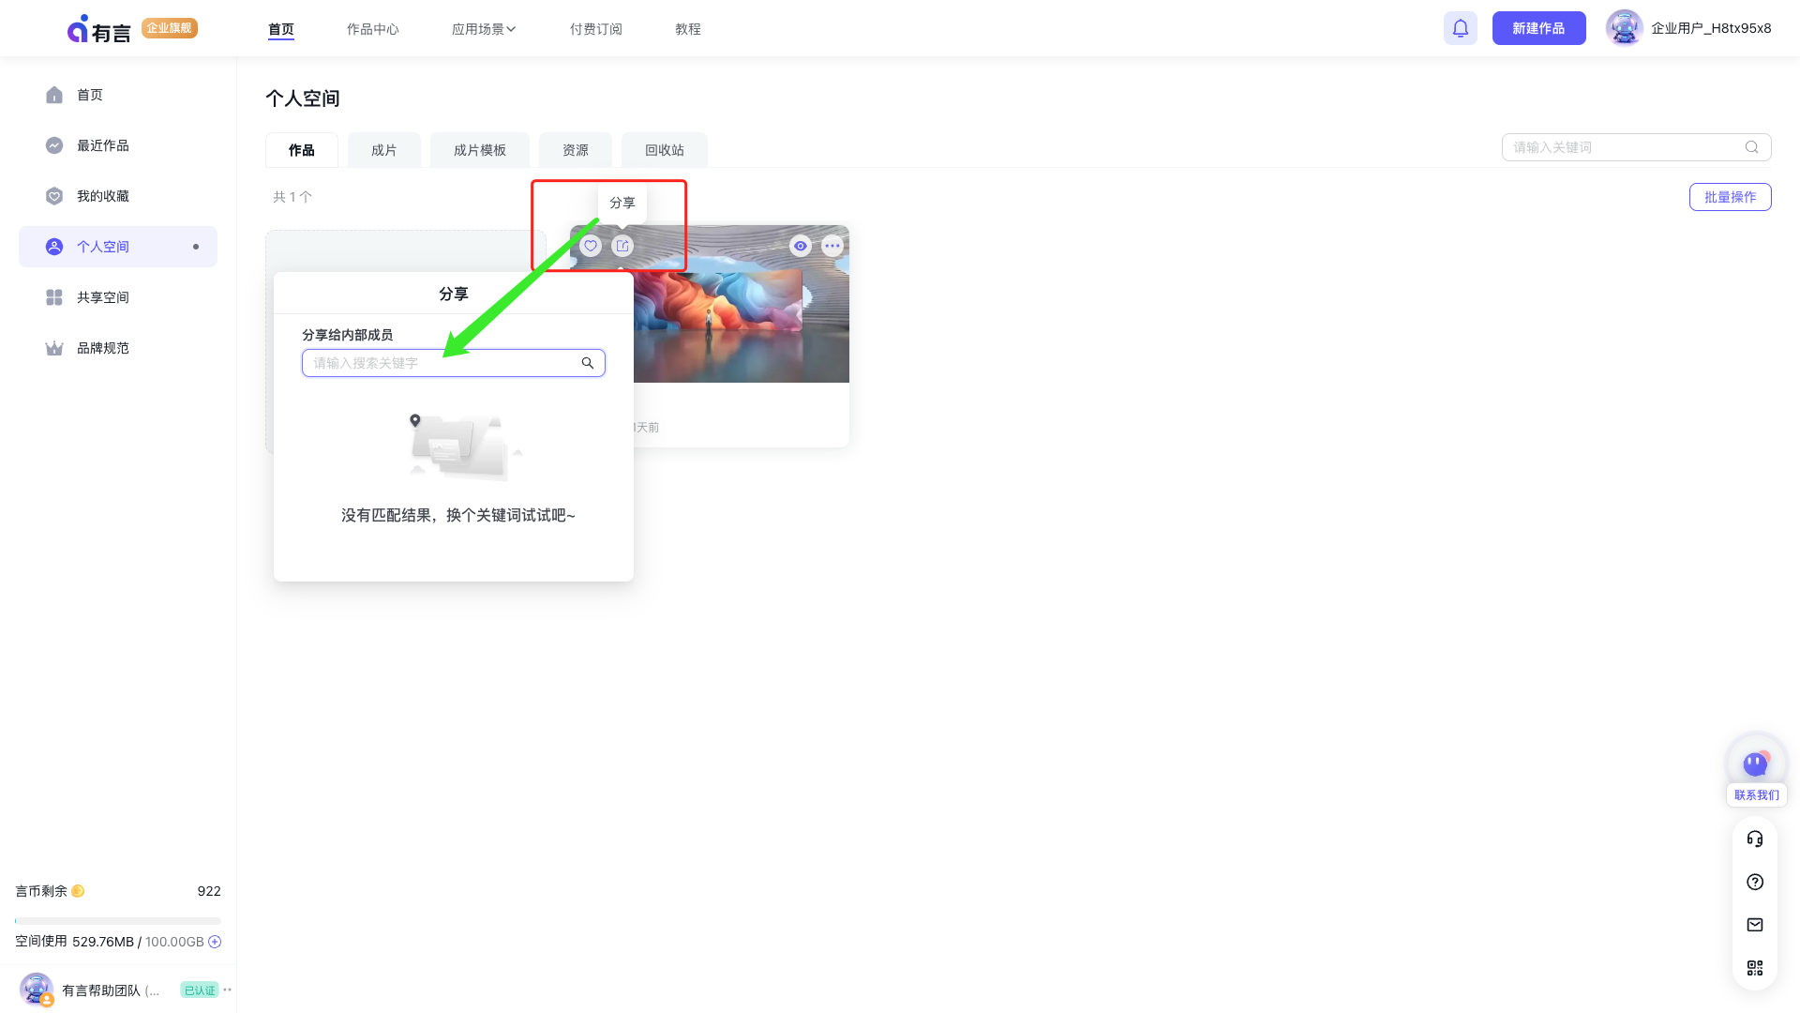Click the 言币 coin icon
This screenshot has width=1800, height=1013.
(x=78, y=891)
